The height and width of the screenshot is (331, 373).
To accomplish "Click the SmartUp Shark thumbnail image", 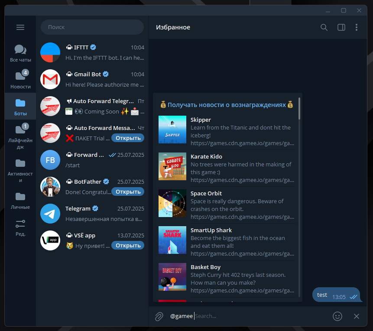I will click(x=172, y=240).
